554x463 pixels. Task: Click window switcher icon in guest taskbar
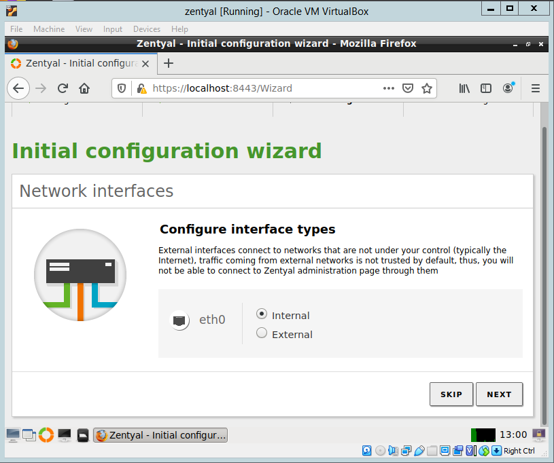tap(29, 435)
